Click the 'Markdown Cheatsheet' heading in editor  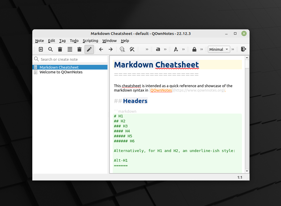[157, 65]
